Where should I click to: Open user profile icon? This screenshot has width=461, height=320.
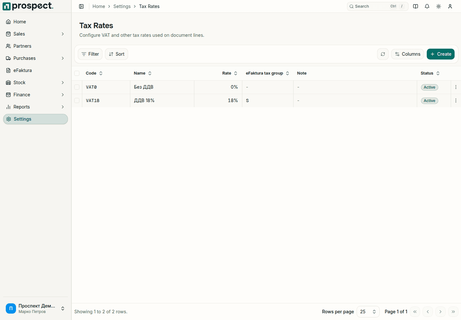tap(450, 6)
